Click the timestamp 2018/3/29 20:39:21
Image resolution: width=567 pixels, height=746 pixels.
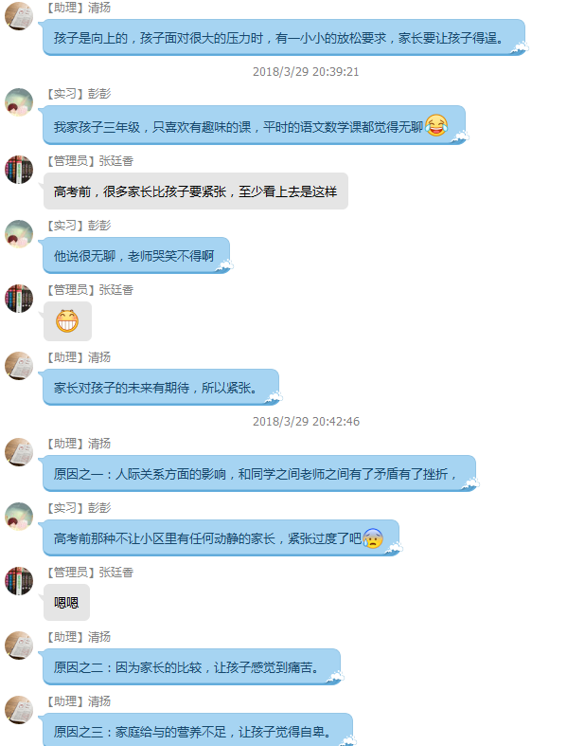306,72
